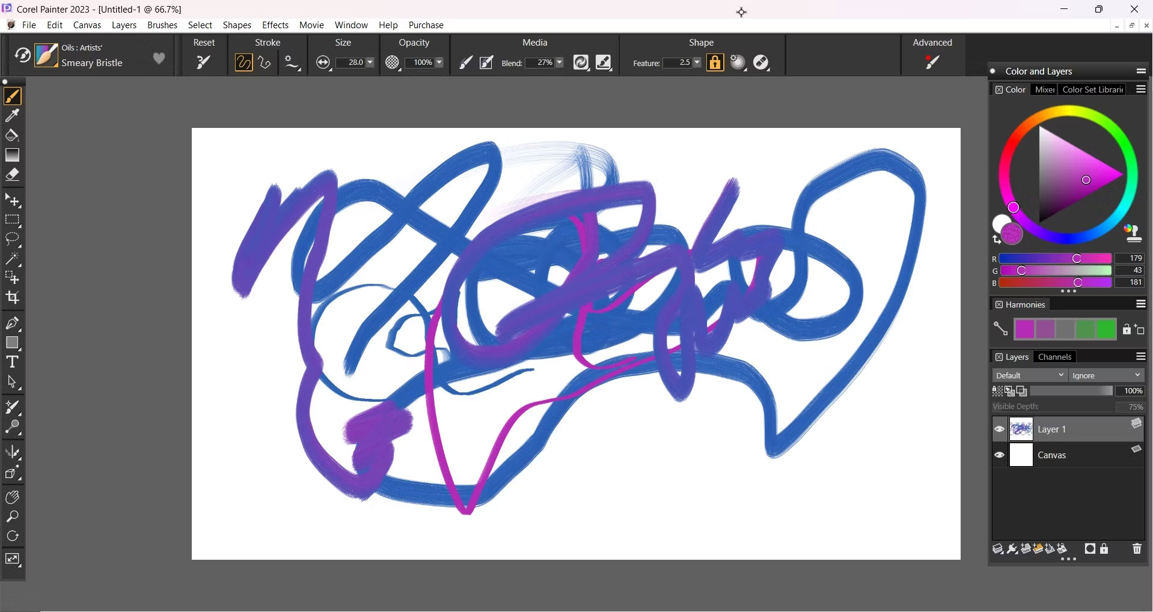The image size is (1153, 612).
Task: Open the Mixer tab in the Color panel
Action: [1044, 89]
